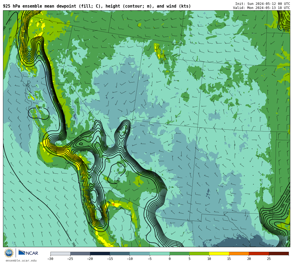Pick the lime 5 to 10 colorbar swatch
293x264 pixels.
point(199,253)
